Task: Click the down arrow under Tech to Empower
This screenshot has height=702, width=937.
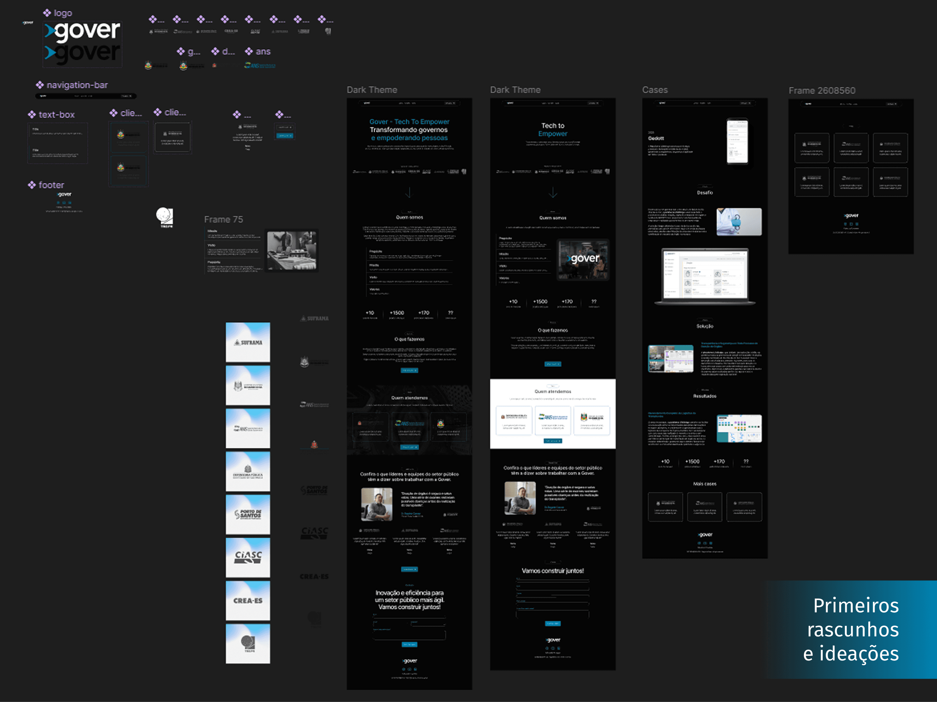Action: (x=553, y=193)
